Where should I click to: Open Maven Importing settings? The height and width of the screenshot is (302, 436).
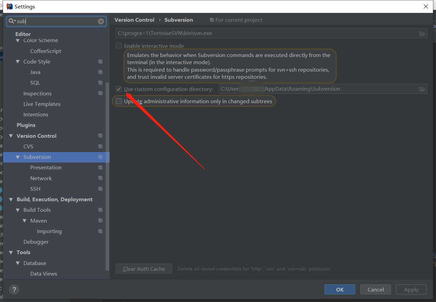[x=49, y=231]
